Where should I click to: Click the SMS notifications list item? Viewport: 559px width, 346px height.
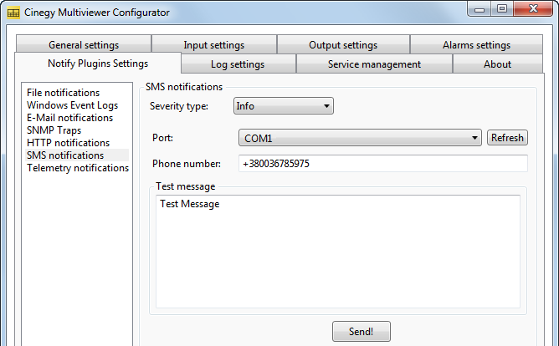[77, 155]
